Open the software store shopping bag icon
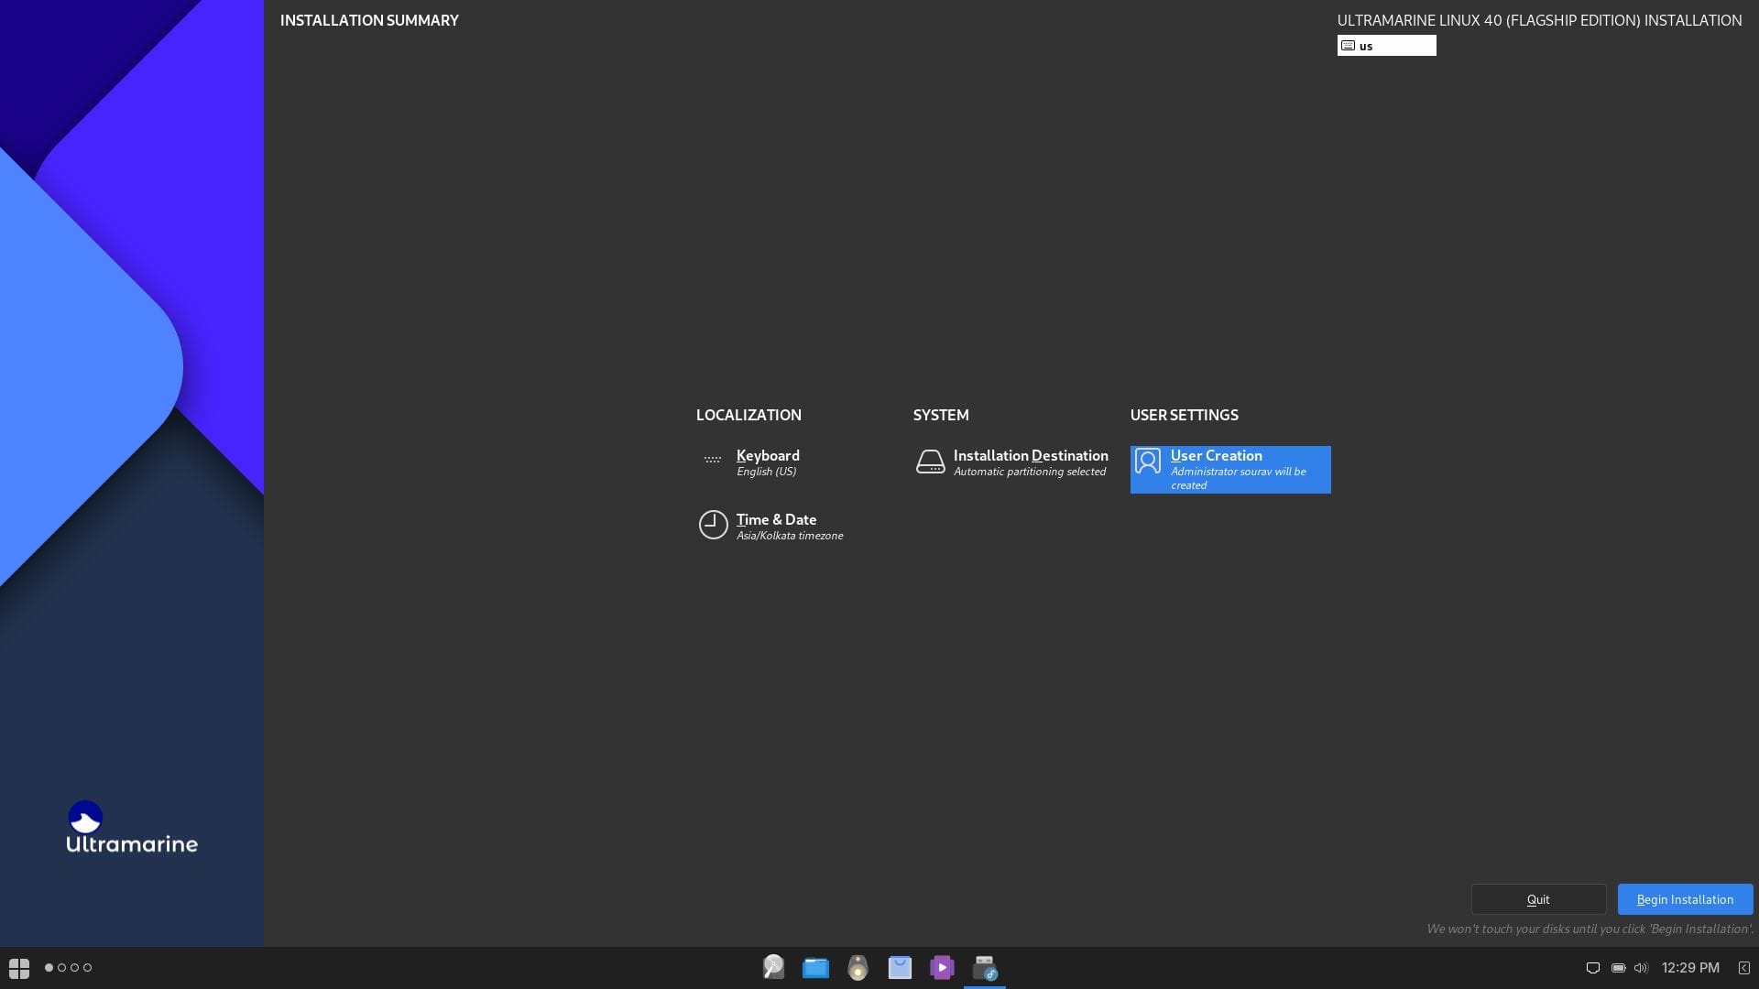Image resolution: width=1759 pixels, height=989 pixels. (900, 968)
